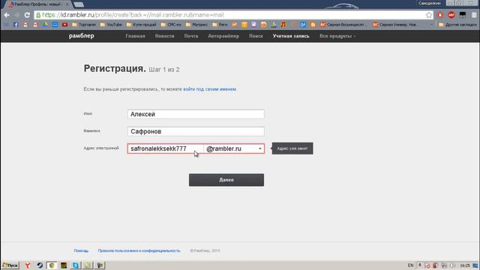
Task: Open Steam from the taskbar
Action: coord(40,265)
